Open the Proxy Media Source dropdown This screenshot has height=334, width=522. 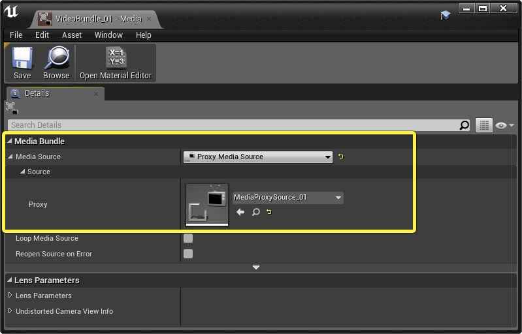(258, 157)
